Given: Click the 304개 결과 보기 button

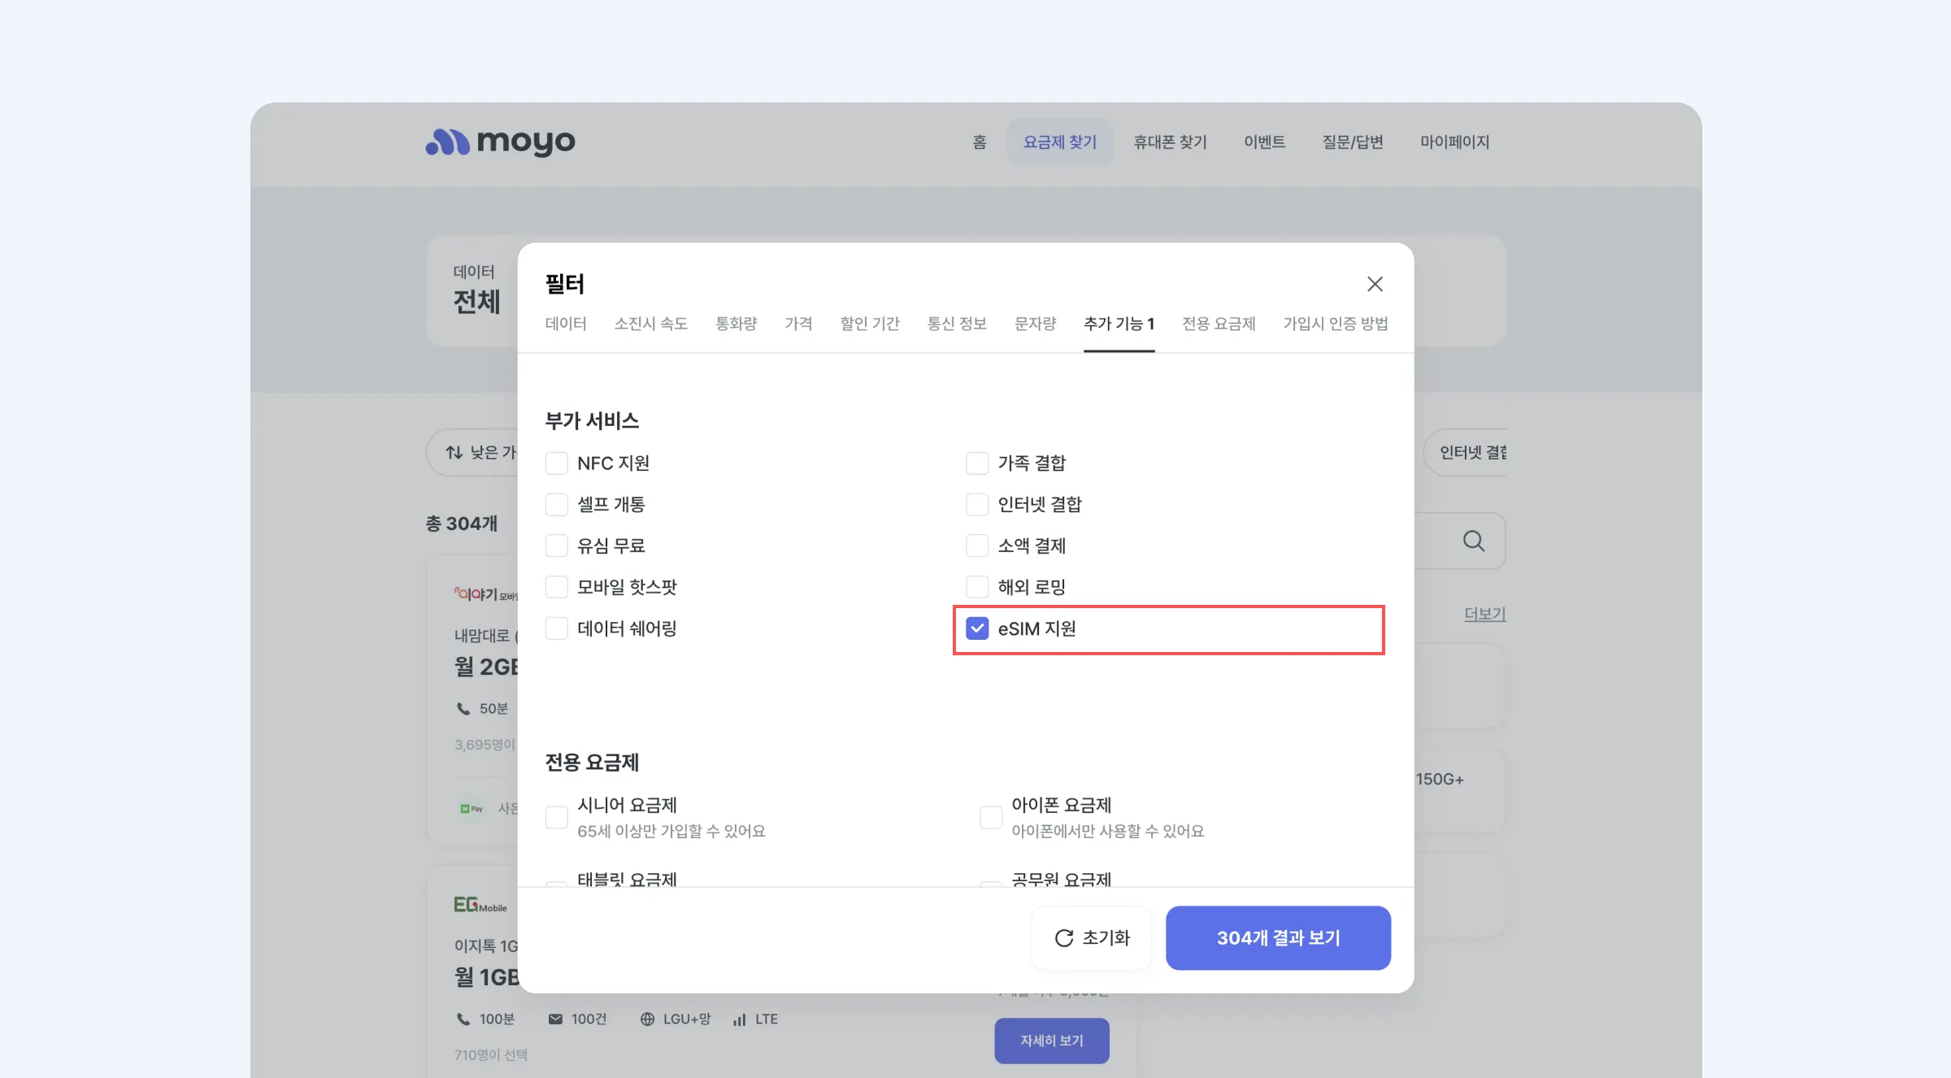Looking at the screenshot, I should coord(1278,937).
